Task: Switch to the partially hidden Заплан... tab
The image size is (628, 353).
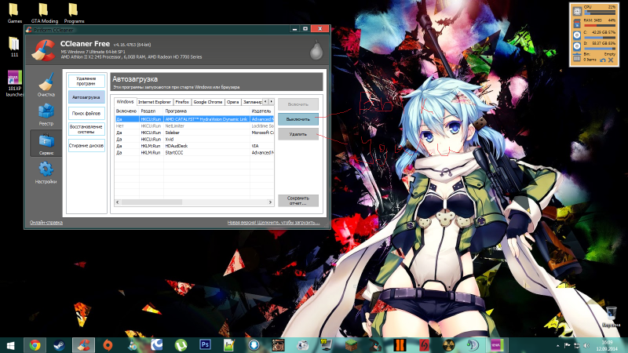Action: point(252,102)
